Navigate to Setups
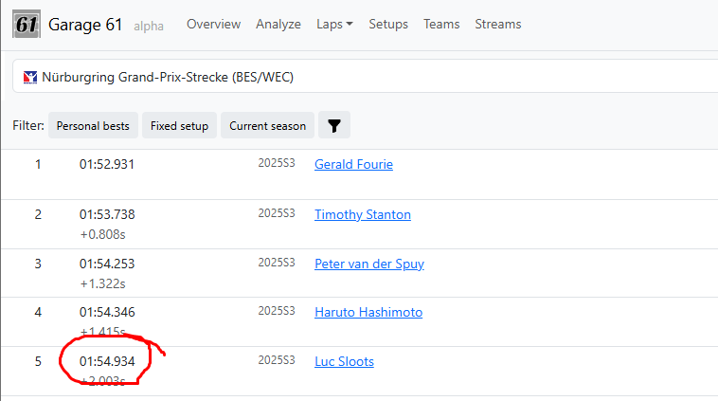Screen dimensions: 718x401 tap(388, 24)
